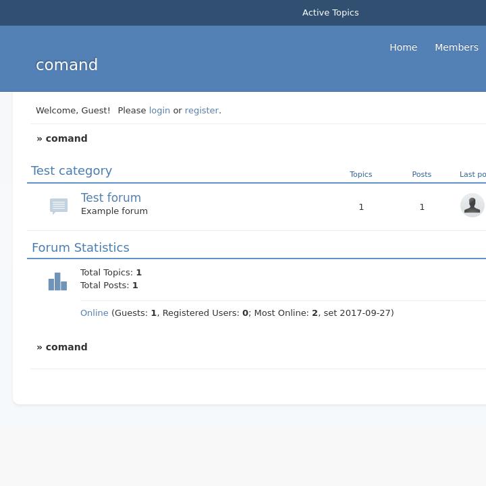The width and height of the screenshot is (486, 486).
Task: Click the login link
Action: 159,110
